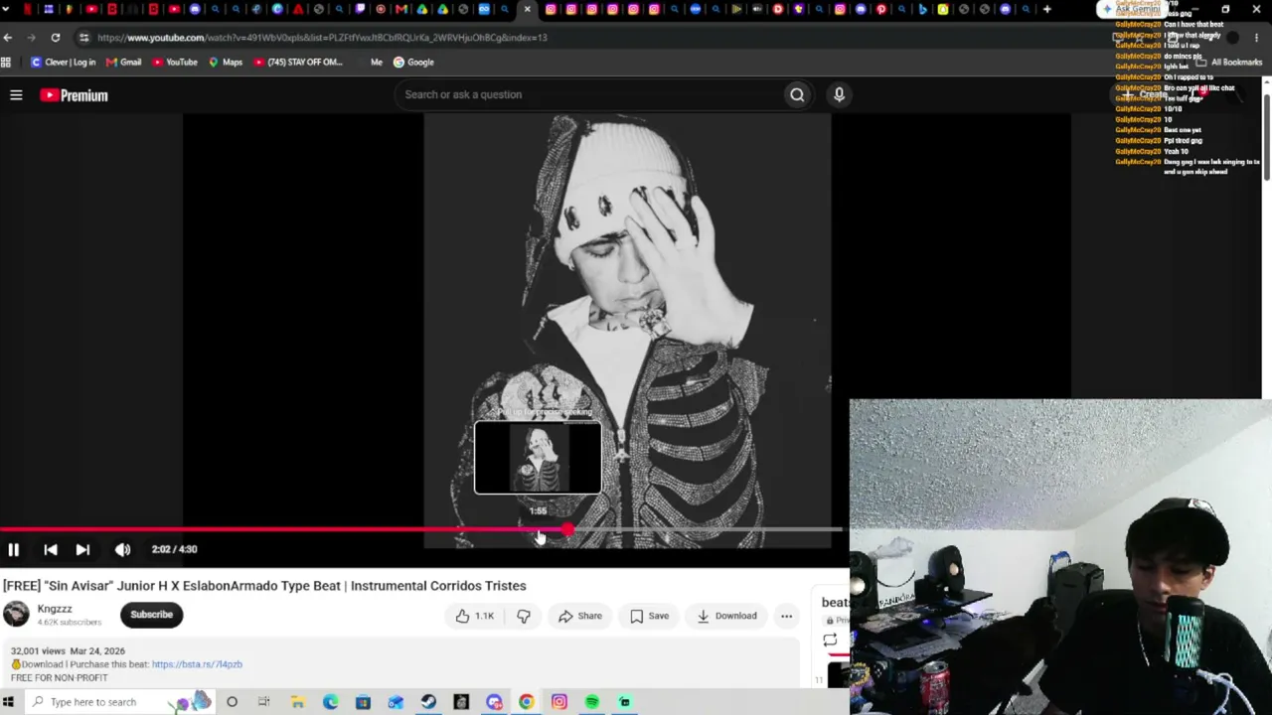
Task: Go back in browser history
Action: tap(8, 38)
